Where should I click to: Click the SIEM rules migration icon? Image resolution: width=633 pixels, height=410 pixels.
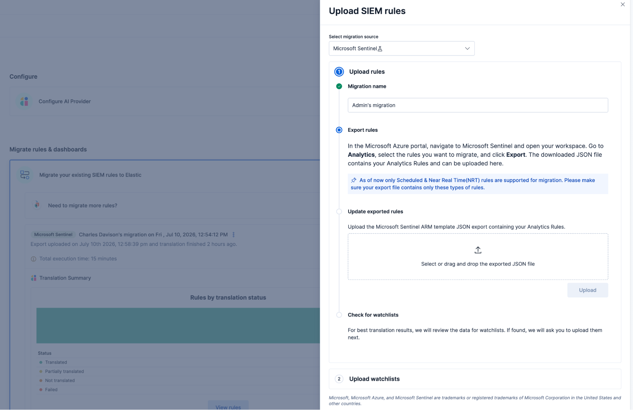point(25,175)
